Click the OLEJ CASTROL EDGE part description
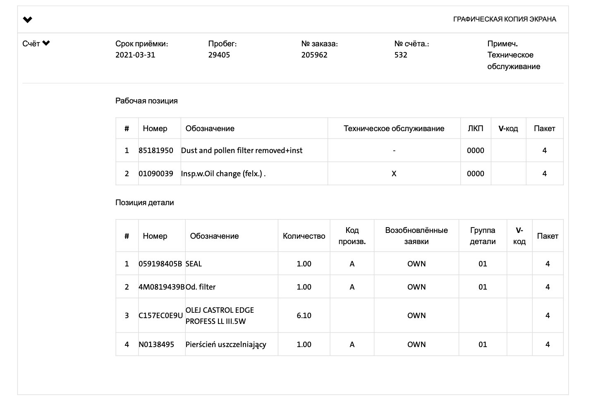 point(220,315)
